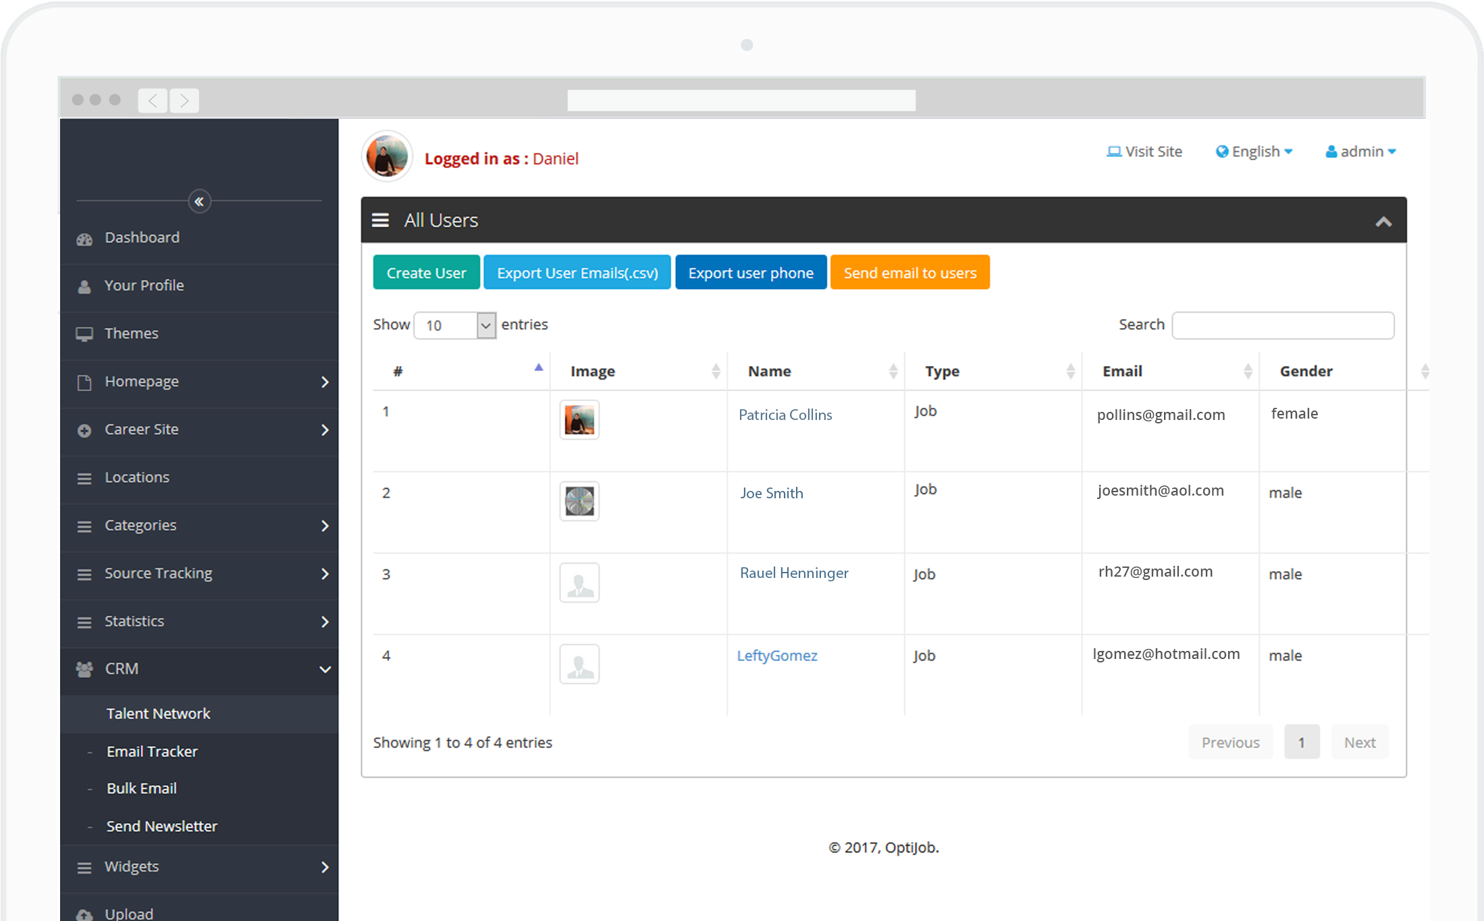The height and width of the screenshot is (921, 1484).
Task: Click the Career Site plus-circle icon
Action: (84, 431)
